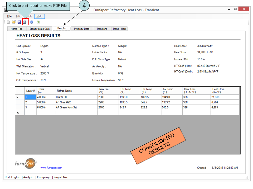The image size is (253, 189).
Task: Select the Results tab
Action: (61, 28)
